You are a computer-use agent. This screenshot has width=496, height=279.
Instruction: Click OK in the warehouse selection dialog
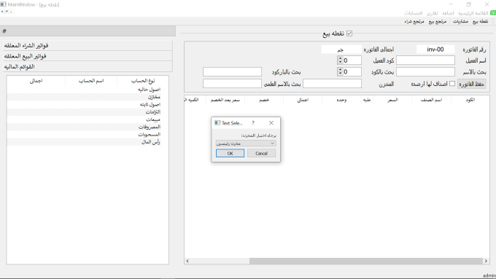tap(230, 153)
